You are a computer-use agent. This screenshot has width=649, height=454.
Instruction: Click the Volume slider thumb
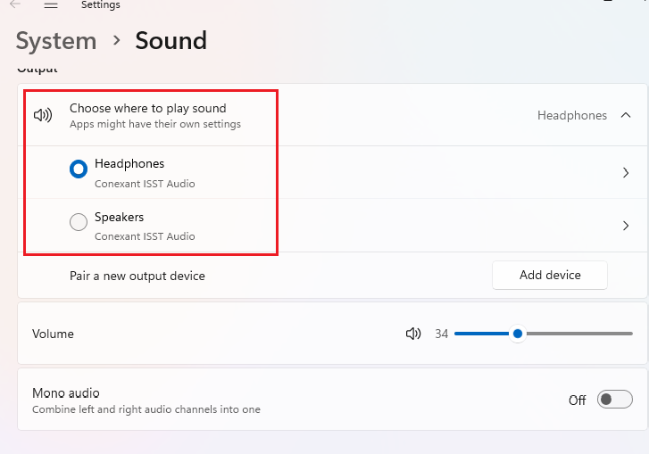(x=517, y=334)
